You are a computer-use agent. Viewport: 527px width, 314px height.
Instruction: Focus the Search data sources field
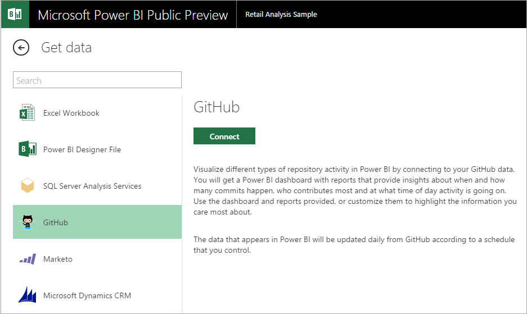pyautogui.click(x=97, y=80)
